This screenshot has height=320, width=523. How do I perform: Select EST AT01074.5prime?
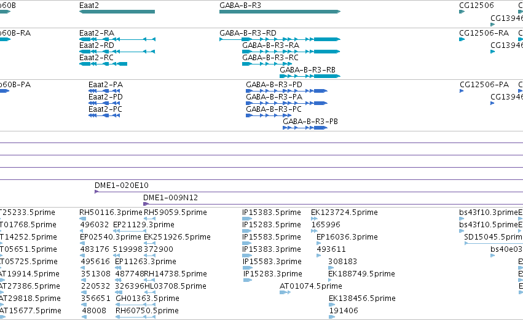pyautogui.click(x=311, y=286)
